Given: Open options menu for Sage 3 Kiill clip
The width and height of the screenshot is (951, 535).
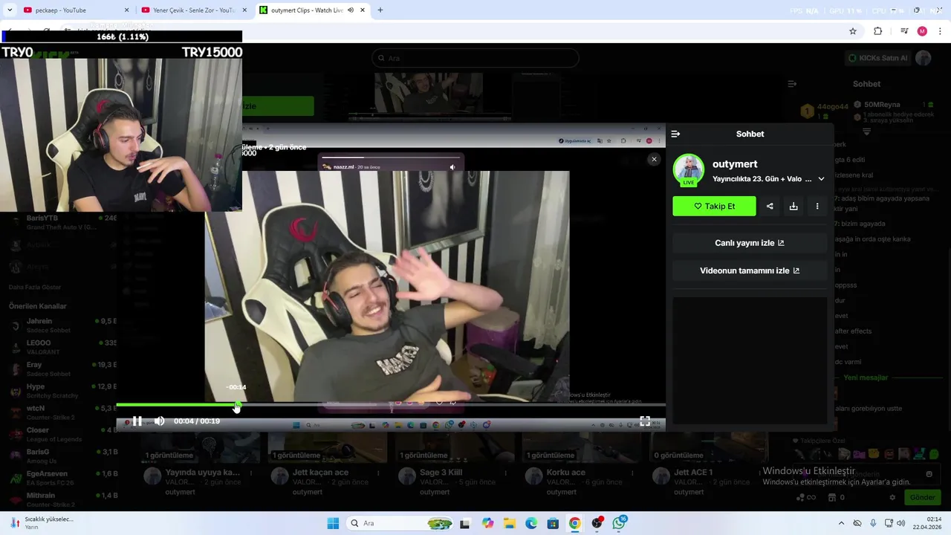Looking at the screenshot, I should pyautogui.click(x=506, y=473).
